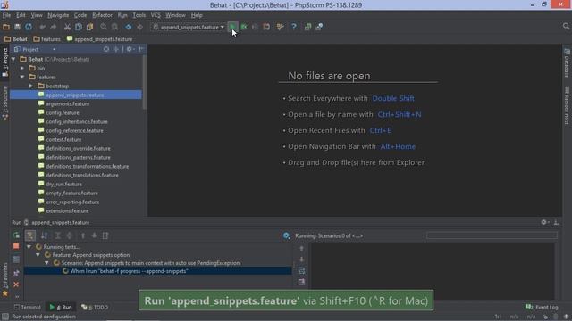Viewport: 572px width, 321px height.
Task: Select the 'When I run behat -f progress' step
Action: pos(157,271)
